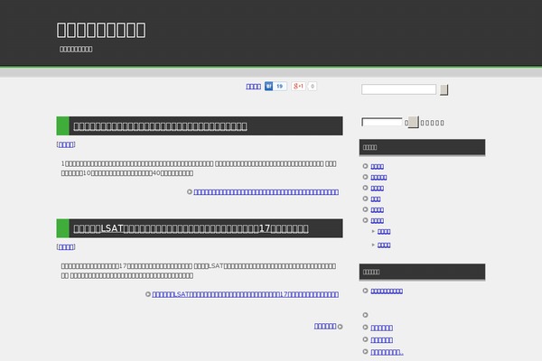Click the bracketed category tag under LSAT post

(66, 246)
